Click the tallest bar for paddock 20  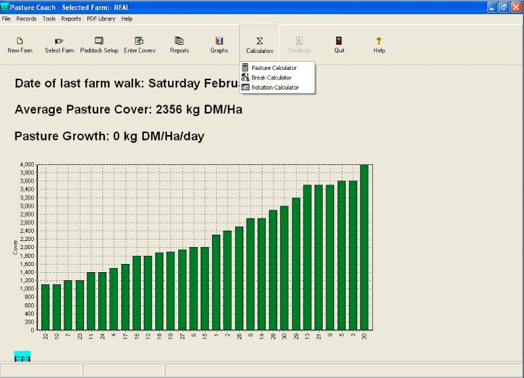[x=364, y=247]
